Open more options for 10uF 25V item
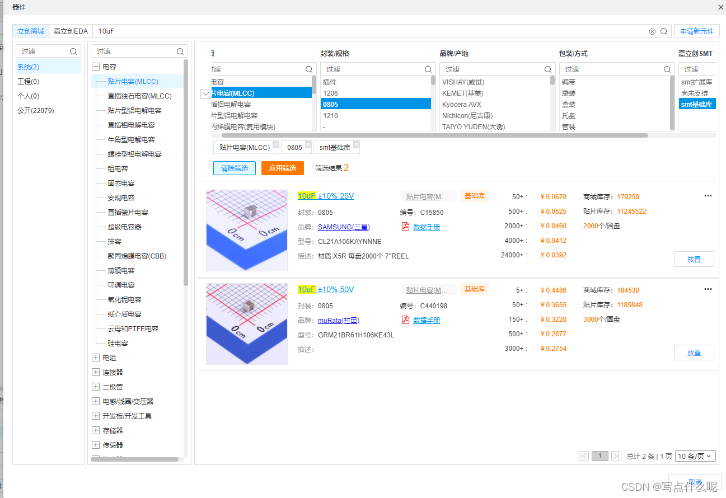The image size is (726, 498). click(708, 196)
